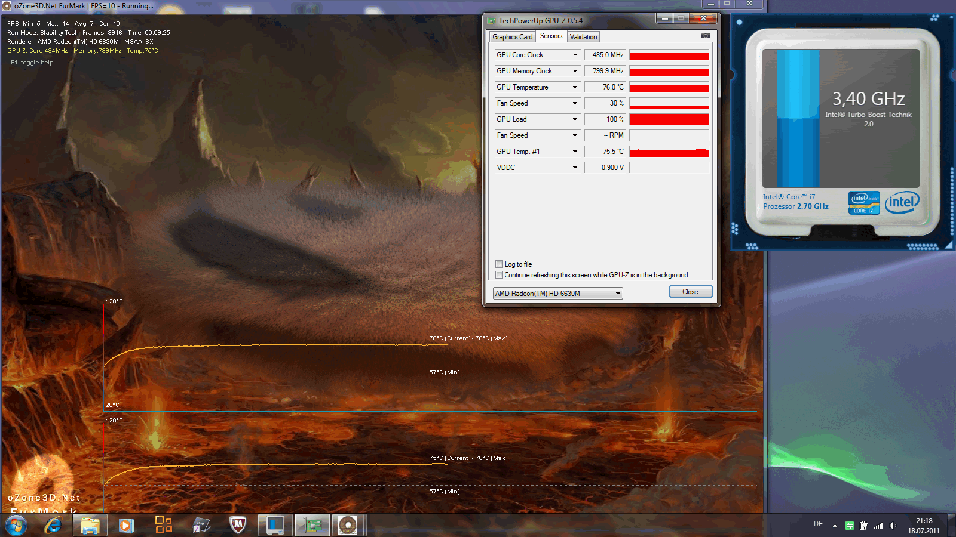Click the Close button in GPU-Z
This screenshot has height=537, width=956.
[x=690, y=292]
